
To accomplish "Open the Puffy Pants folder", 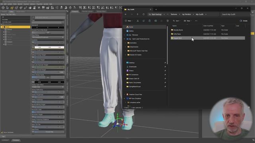I will (x=177, y=34).
